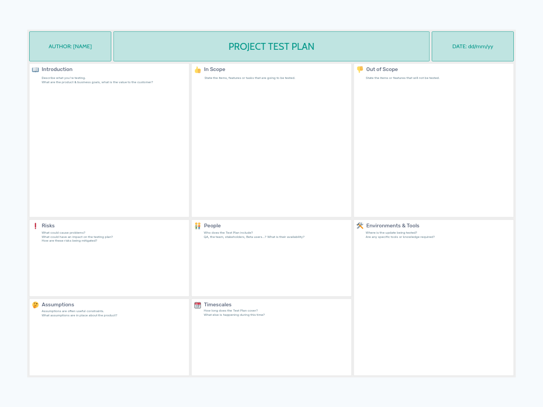Click the open book icon beside Introduction
The height and width of the screenshot is (407, 543).
click(36, 69)
